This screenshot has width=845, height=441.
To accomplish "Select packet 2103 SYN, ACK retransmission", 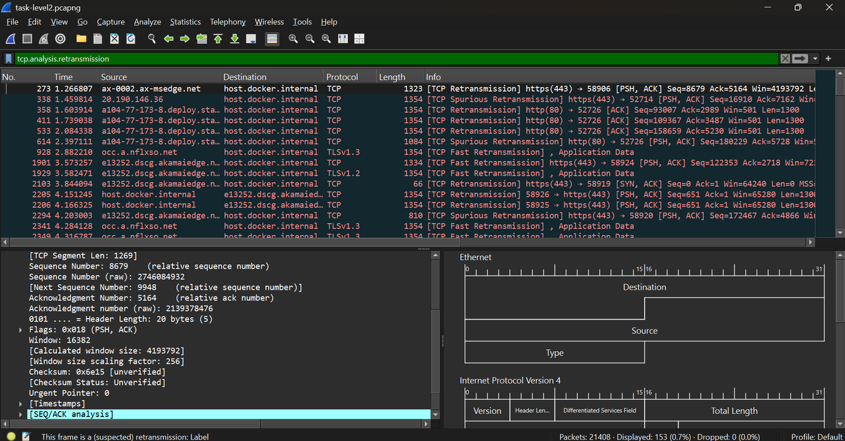I will pyautogui.click(x=408, y=184).
